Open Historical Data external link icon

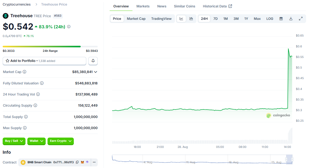pos(230,6)
